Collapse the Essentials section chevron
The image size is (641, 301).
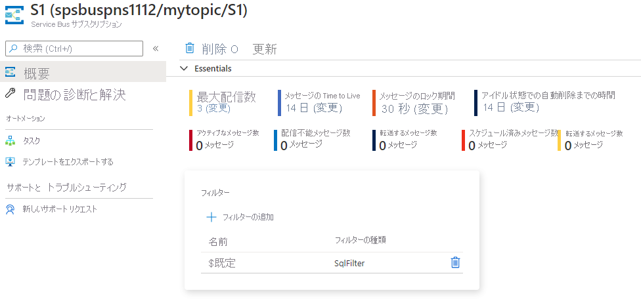tap(183, 69)
